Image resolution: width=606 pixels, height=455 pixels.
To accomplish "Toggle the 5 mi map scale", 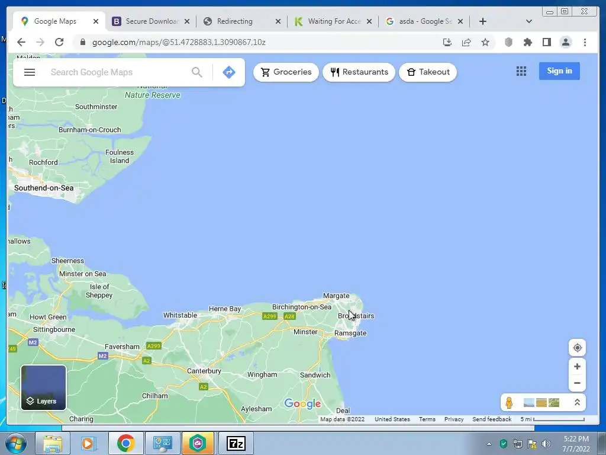I will click(552, 419).
